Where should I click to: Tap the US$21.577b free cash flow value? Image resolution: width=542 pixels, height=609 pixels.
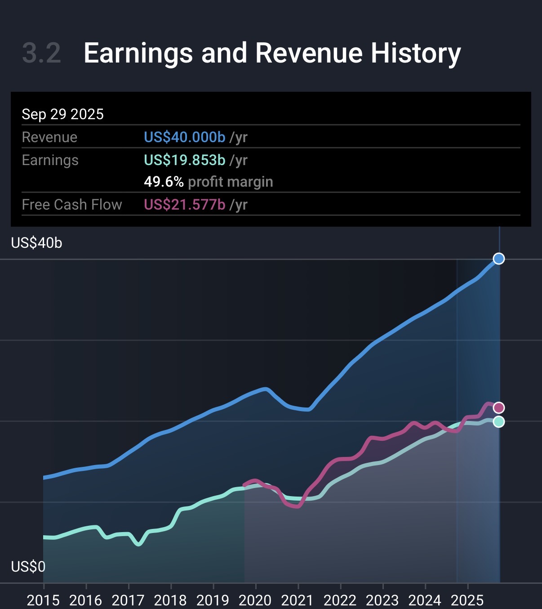tap(184, 205)
